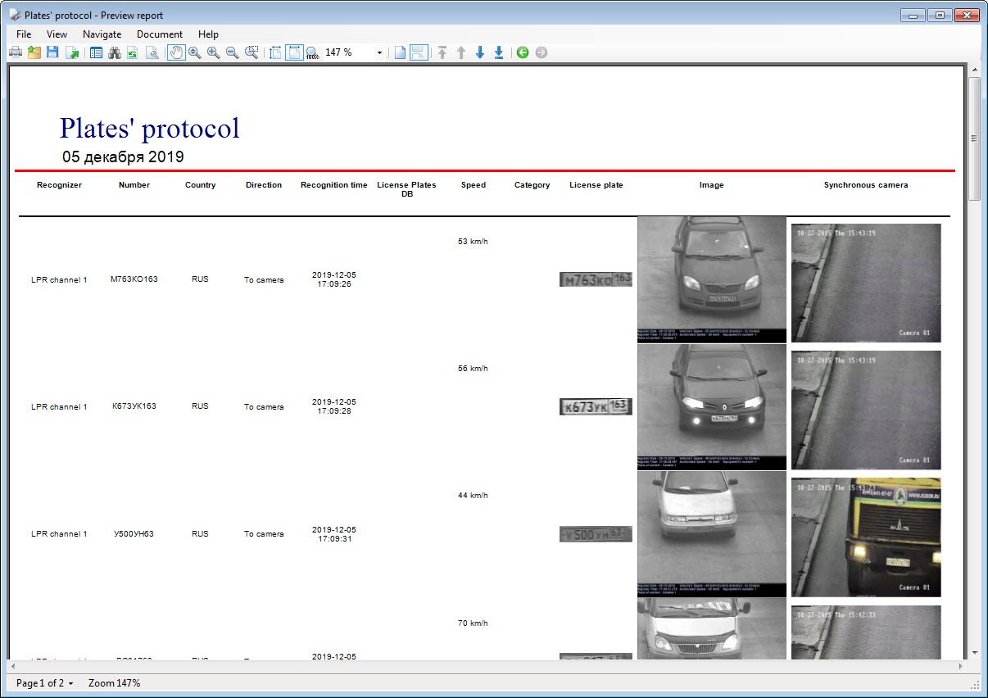
Task: Click the green Refresh report icon
Action: (x=132, y=52)
